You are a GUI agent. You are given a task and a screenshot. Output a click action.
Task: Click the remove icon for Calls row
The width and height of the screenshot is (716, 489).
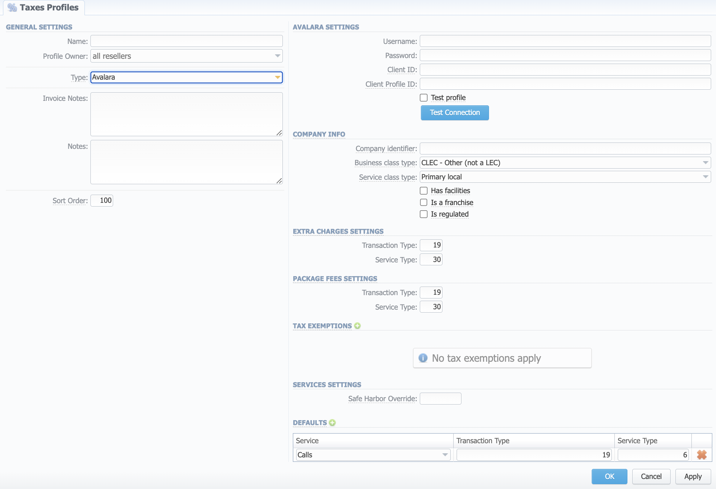702,455
